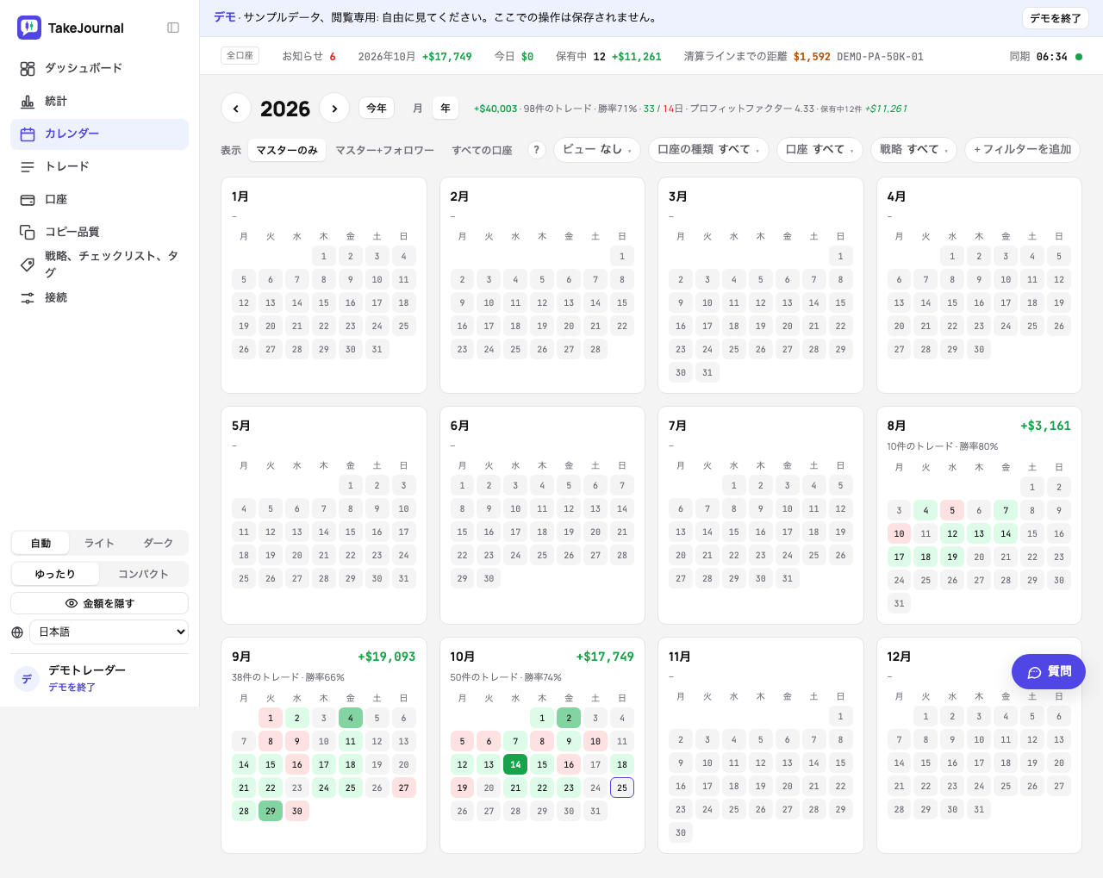Open トレード in the sidebar
1103x878 pixels.
click(99, 166)
